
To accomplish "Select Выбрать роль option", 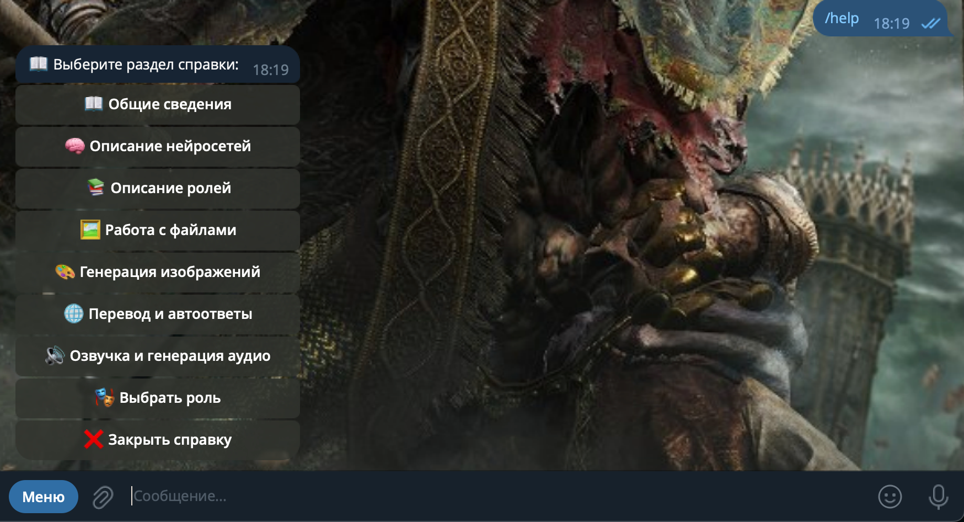I will point(158,398).
